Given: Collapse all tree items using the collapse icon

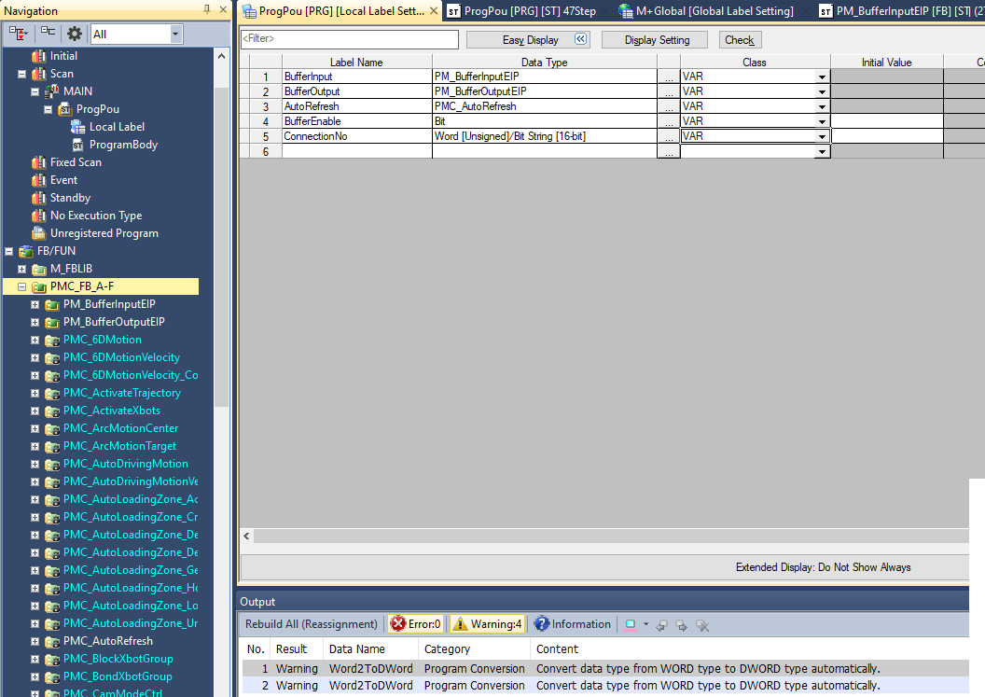Looking at the screenshot, I should click(48, 32).
